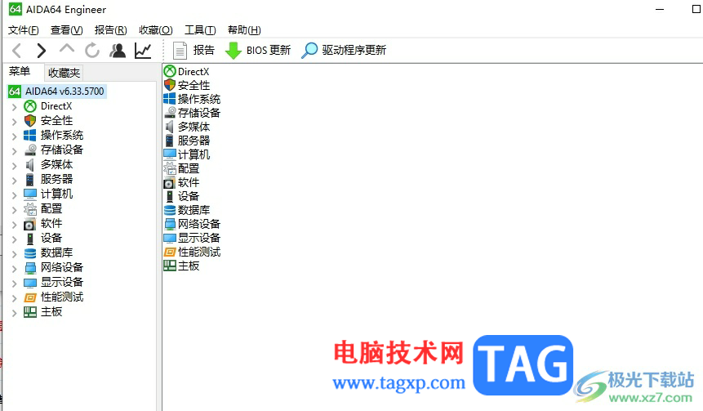Expand the 显示设备 tree node
The height and width of the screenshot is (411, 703).
tap(15, 283)
